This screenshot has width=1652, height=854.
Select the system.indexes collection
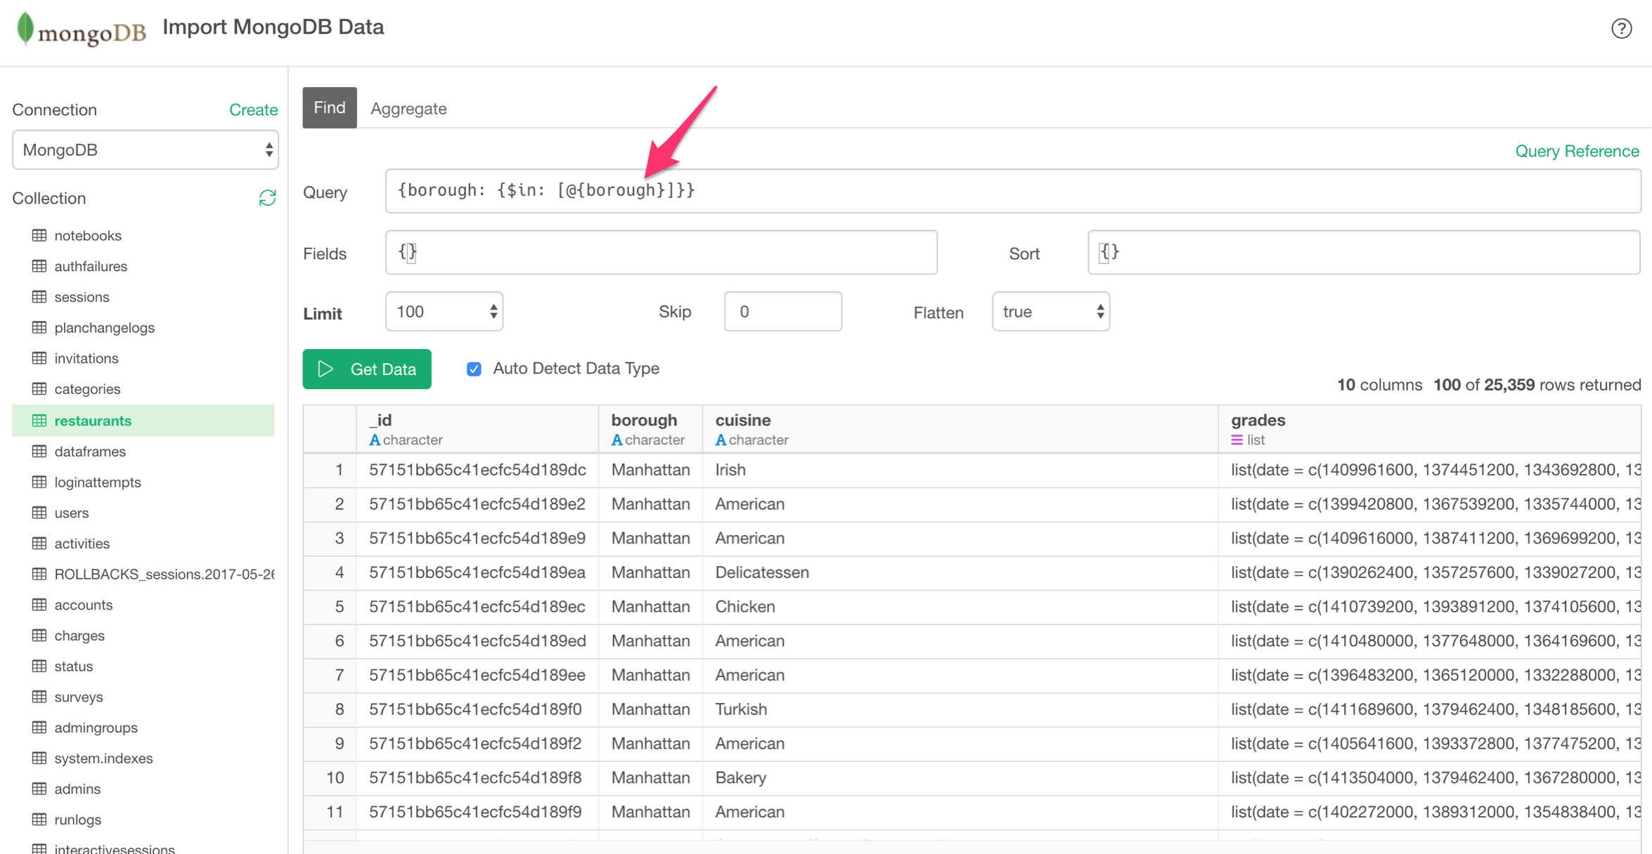click(x=103, y=758)
